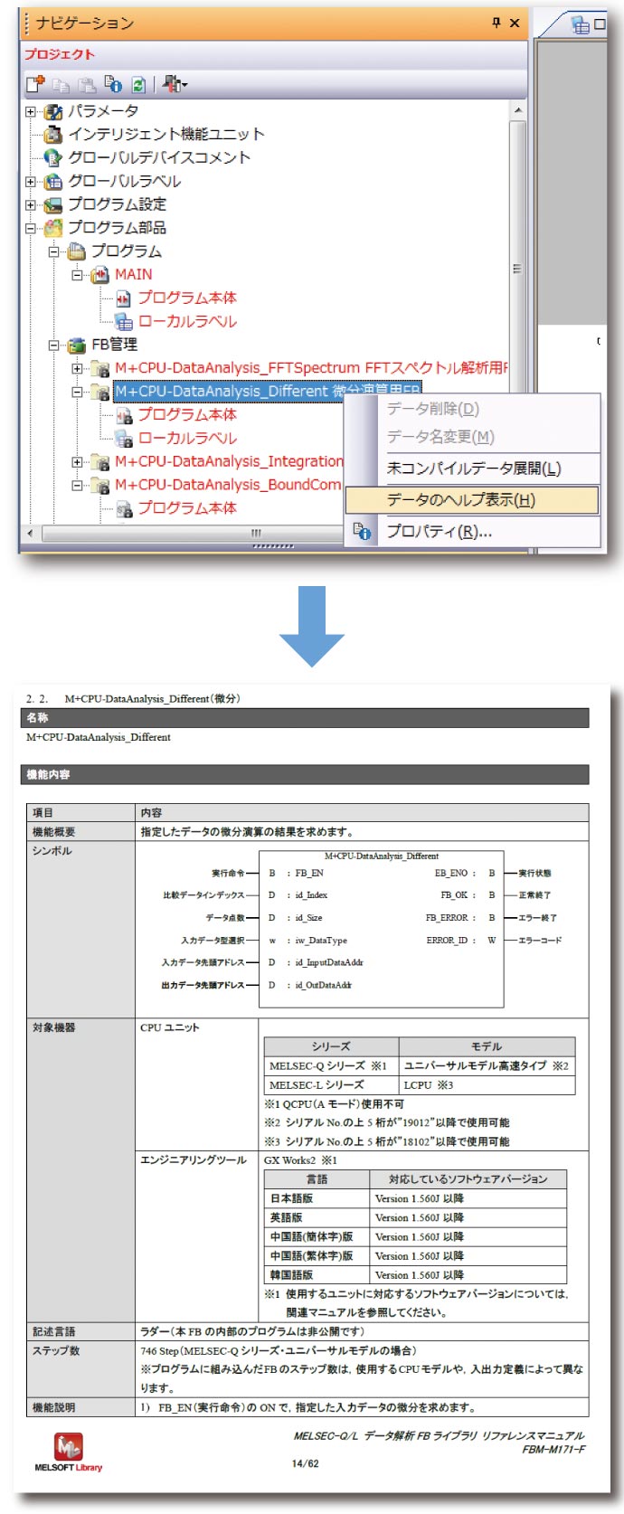Select the FB管理 tree item

click(114, 345)
